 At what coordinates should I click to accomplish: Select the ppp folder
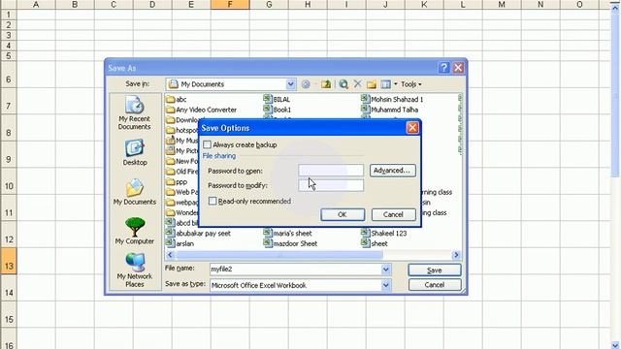(x=177, y=182)
